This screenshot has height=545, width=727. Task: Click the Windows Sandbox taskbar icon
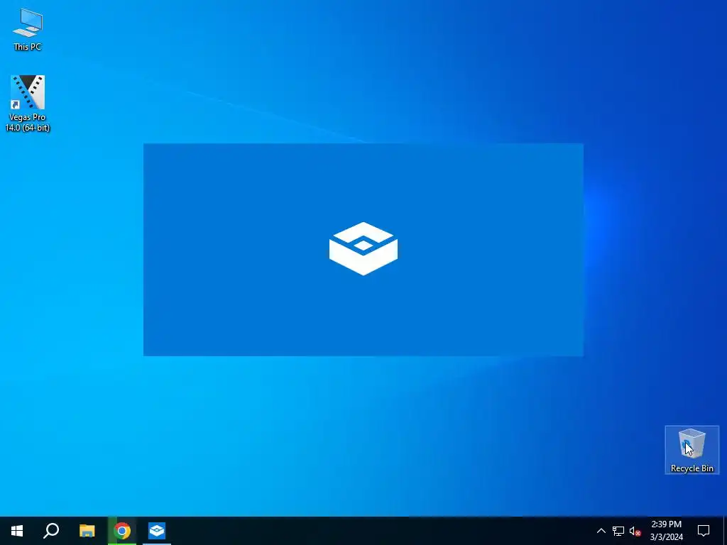(157, 531)
